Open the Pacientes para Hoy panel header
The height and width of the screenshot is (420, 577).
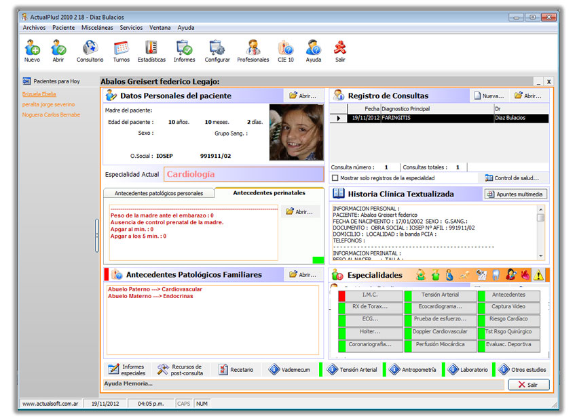point(56,81)
